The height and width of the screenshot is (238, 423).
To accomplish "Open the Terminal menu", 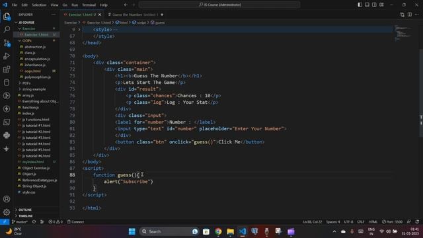I will click(x=89, y=5).
